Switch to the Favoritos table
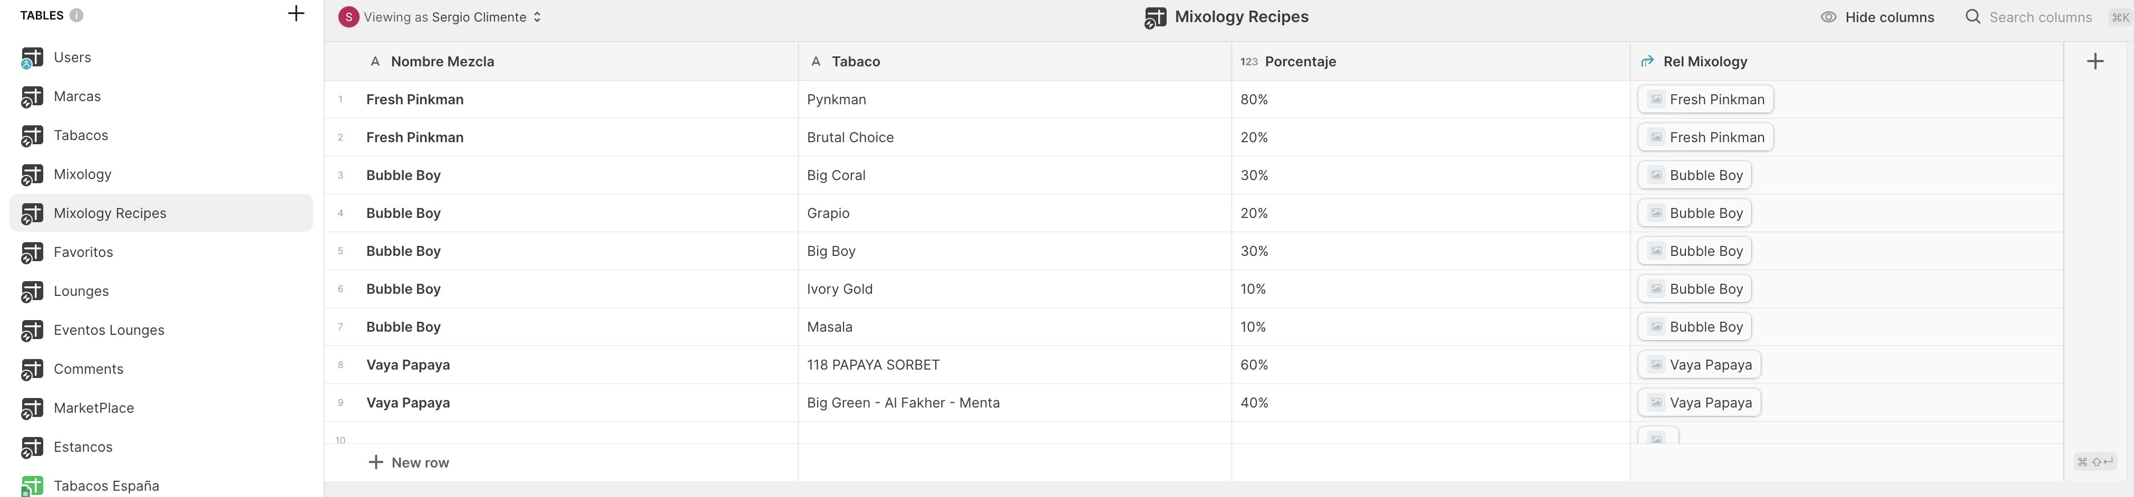This screenshot has height=497, width=2134. pyautogui.click(x=83, y=252)
